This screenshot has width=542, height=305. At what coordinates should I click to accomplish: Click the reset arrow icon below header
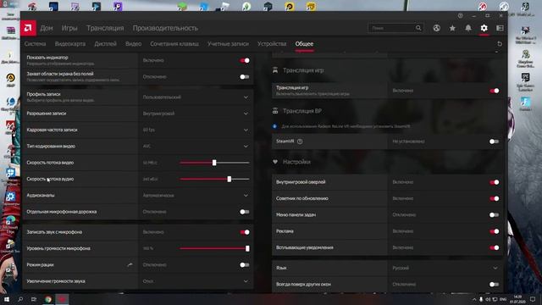point(500,44)
